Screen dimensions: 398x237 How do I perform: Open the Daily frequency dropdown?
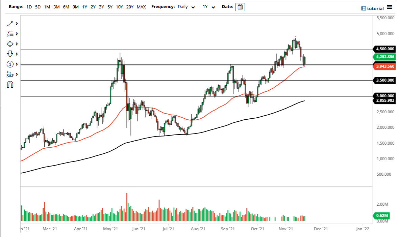[x=186, y=7]
